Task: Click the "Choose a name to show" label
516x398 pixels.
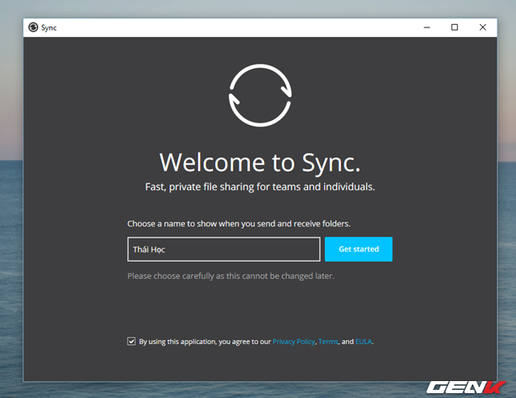Action: click(x=239, y=223)
